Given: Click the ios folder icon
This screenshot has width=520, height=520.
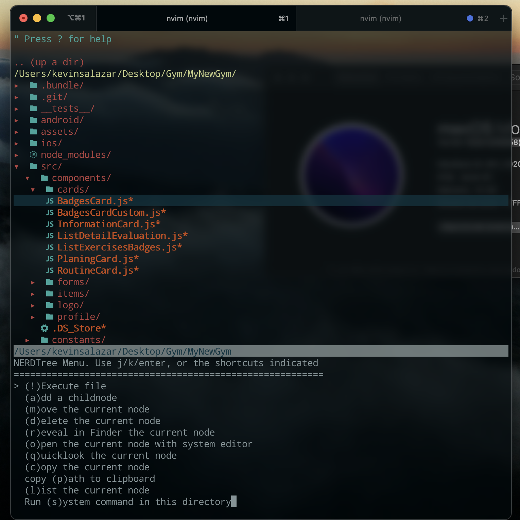Looking at the screenshot, I should point(33,143).
